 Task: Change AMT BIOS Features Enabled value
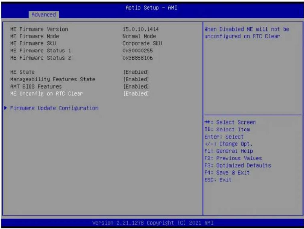click(x=136, y=87)
